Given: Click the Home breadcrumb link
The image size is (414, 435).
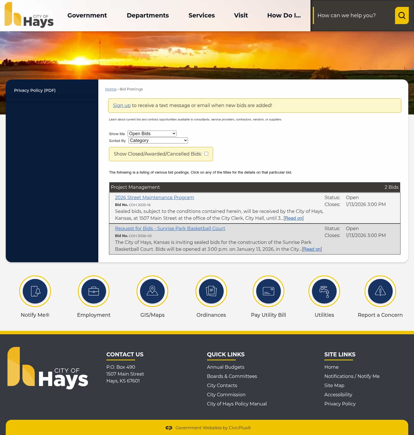Looking at the screenshot, I should [x=111, y=89].
